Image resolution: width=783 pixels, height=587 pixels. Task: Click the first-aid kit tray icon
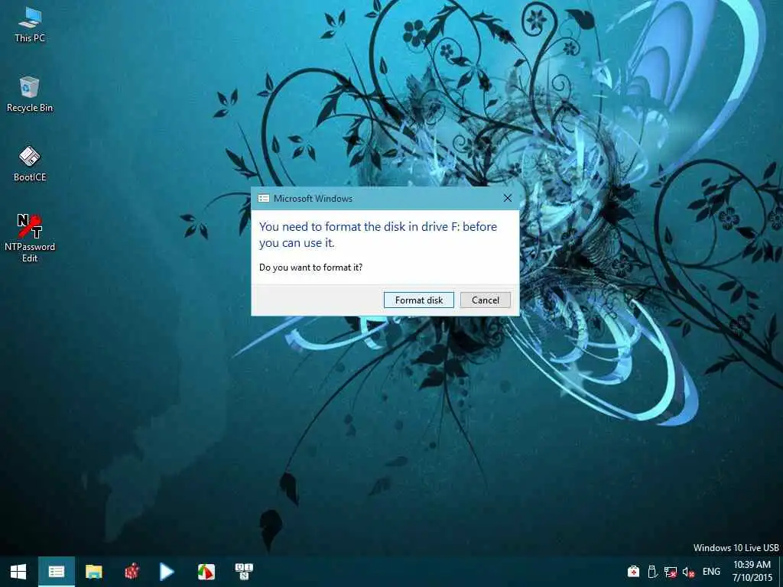tap(633, 572)
